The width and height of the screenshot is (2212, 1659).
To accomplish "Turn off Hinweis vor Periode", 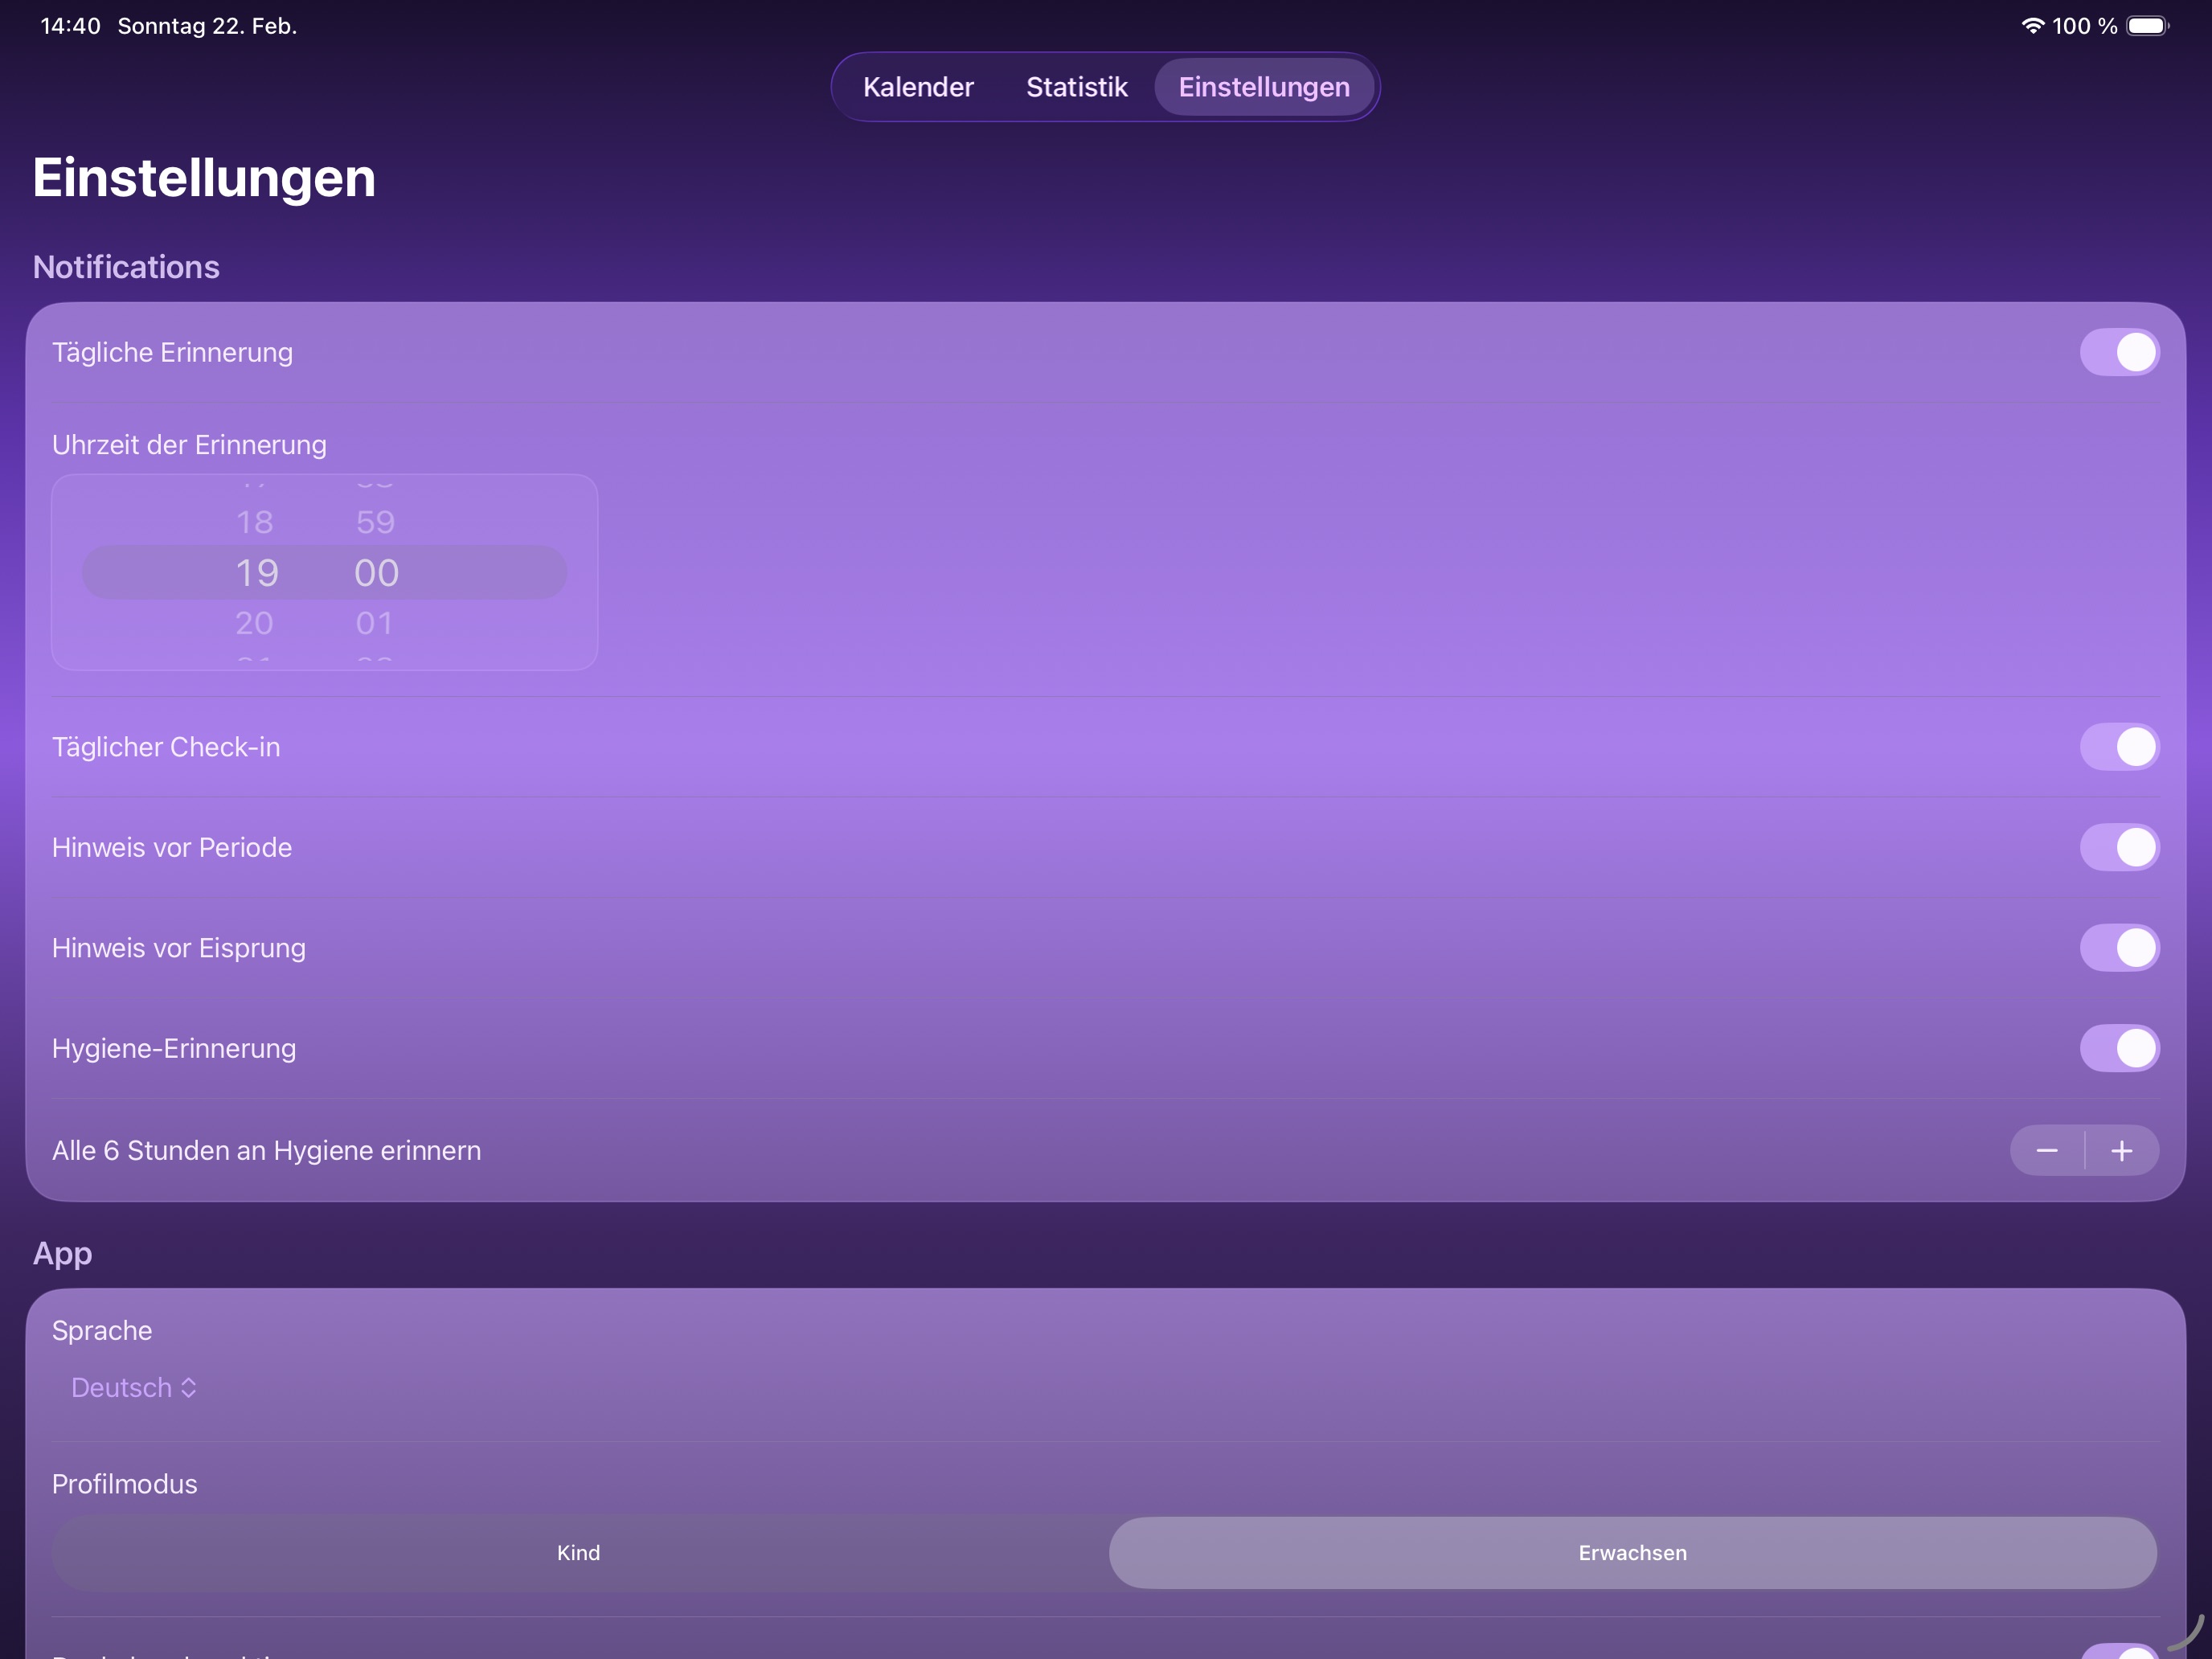I will (x=2120, y=847).
